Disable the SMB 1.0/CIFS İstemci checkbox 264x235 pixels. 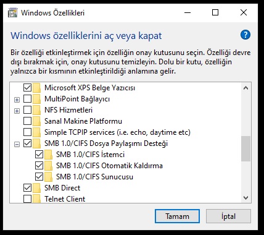(39, 155)
